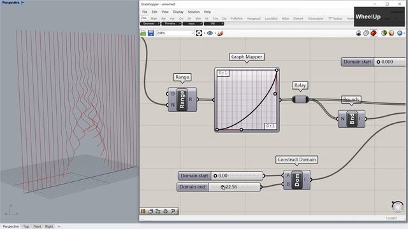Switch Rhino viewport to Right tab
The height and width of the screenshot is (229, 408).
pyautogui.click(x=48, y=226)
